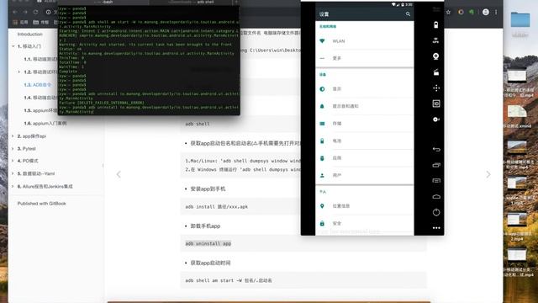The image size is (538, 303).
Task: Tap the 更多 row in Settings
Action: click(365, 58)
